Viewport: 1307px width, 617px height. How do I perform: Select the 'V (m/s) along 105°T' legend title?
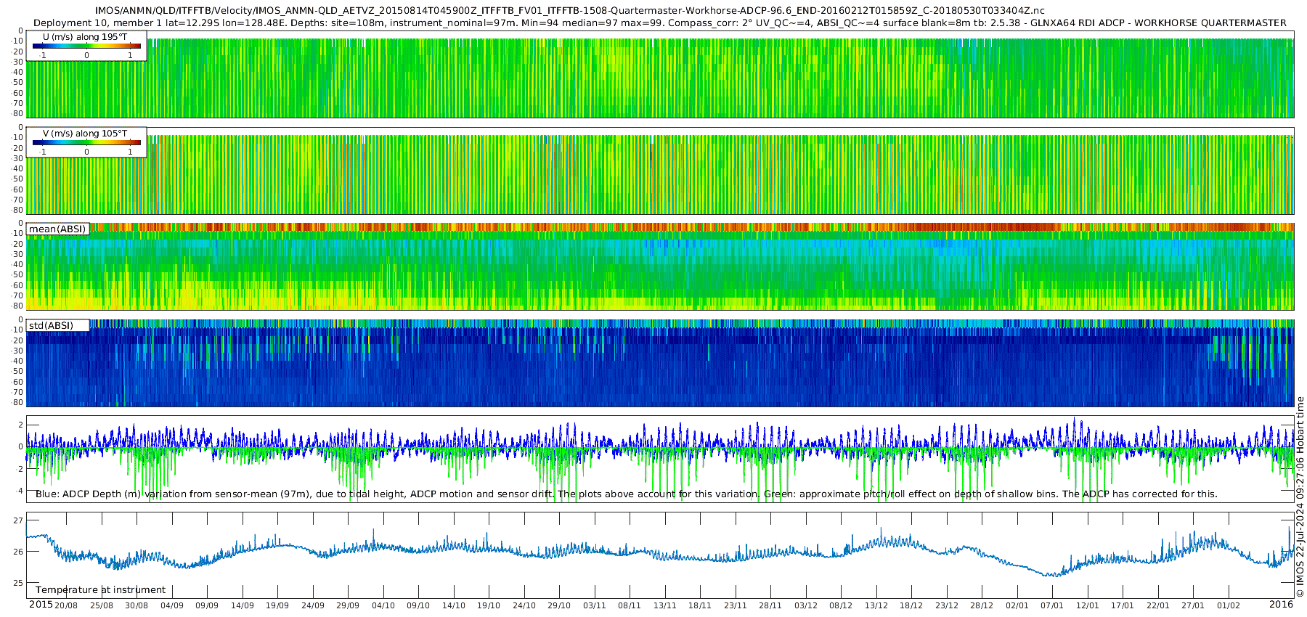pos(85,134)
